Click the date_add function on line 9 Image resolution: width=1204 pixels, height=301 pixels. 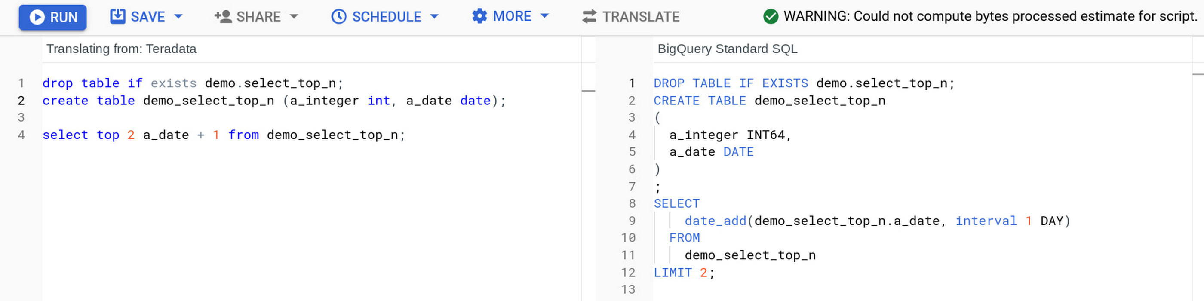716,221
